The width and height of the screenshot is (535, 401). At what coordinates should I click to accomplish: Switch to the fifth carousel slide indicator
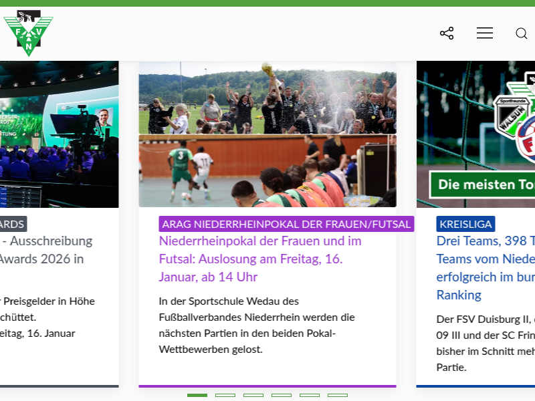coord(310,395)
